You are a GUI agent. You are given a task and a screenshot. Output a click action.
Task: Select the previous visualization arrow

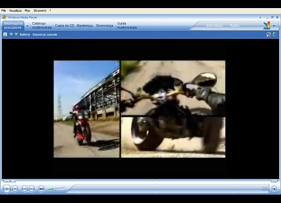[11, 34]
